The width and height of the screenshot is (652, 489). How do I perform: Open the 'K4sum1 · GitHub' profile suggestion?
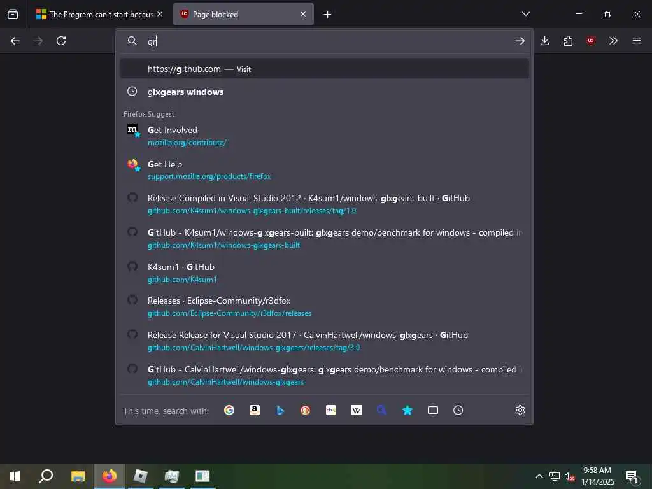pos(324,273)
